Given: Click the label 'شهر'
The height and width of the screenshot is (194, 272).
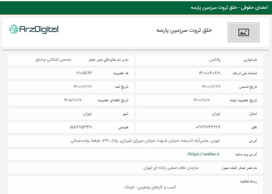Looking at the screenshot, I should click(125, 114).
